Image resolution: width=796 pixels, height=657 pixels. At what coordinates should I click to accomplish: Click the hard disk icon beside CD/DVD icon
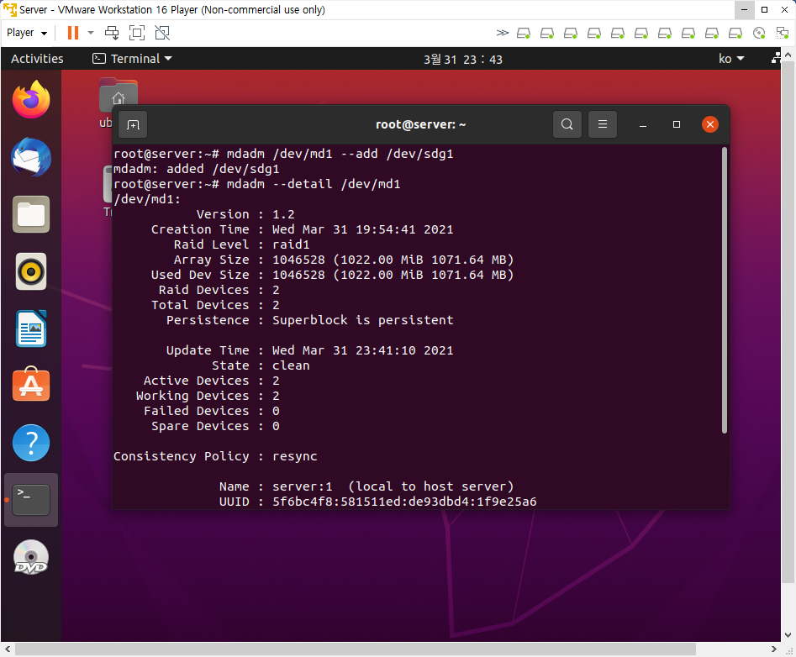pyautogui.click(x=735, y=34)
